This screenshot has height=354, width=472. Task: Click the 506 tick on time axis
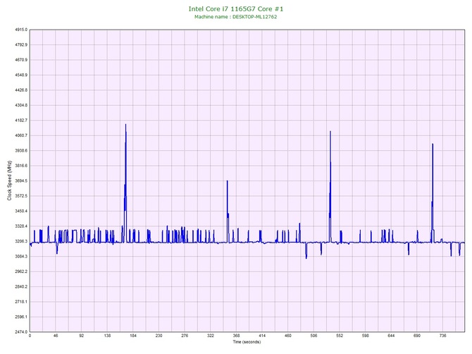click(x=313, y=336)
